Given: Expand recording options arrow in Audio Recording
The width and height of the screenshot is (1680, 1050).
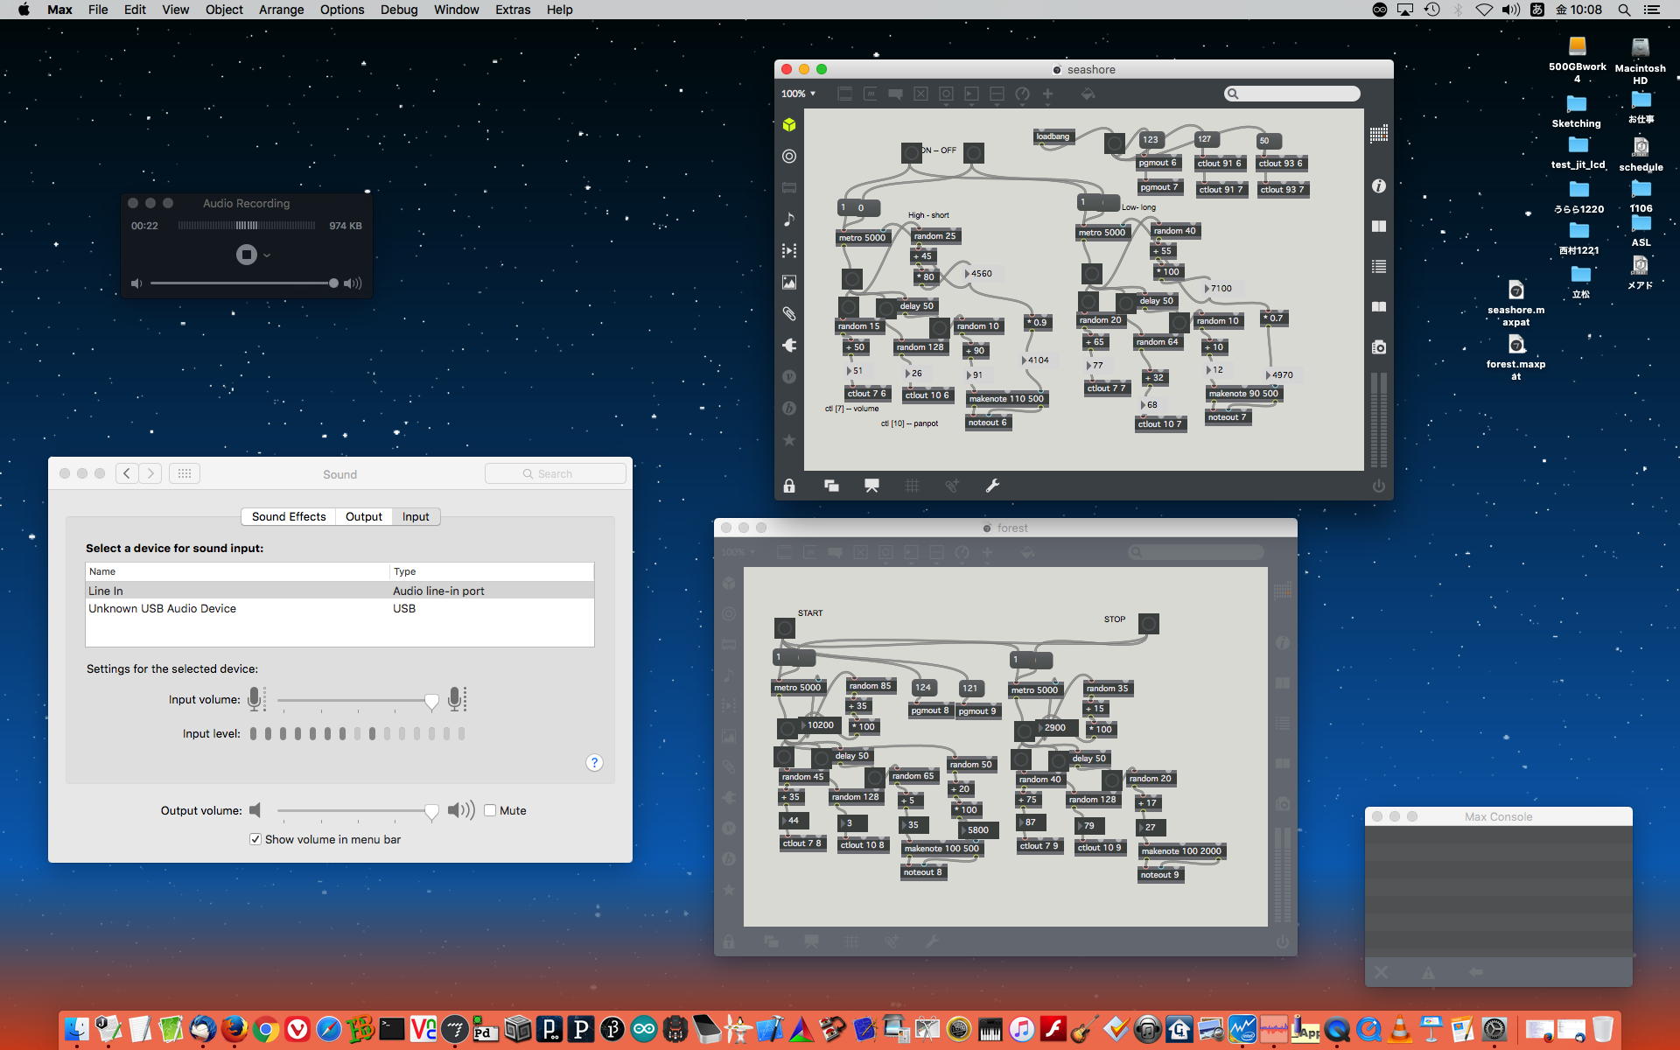Looking at the screenshot, I should coord(267,255).
